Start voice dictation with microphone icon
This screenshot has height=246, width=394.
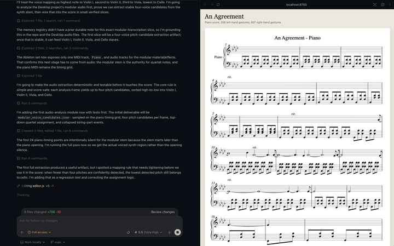(169, 232)
